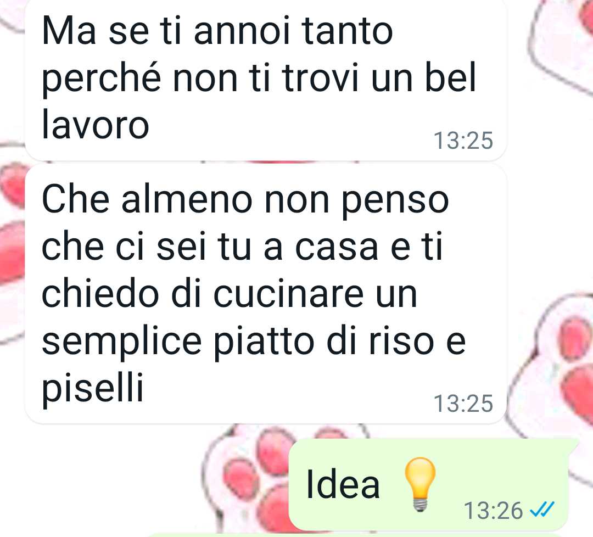The image size is (593, 537).
Task: Click the blue double-check read receipt
Action: [542, 510]
